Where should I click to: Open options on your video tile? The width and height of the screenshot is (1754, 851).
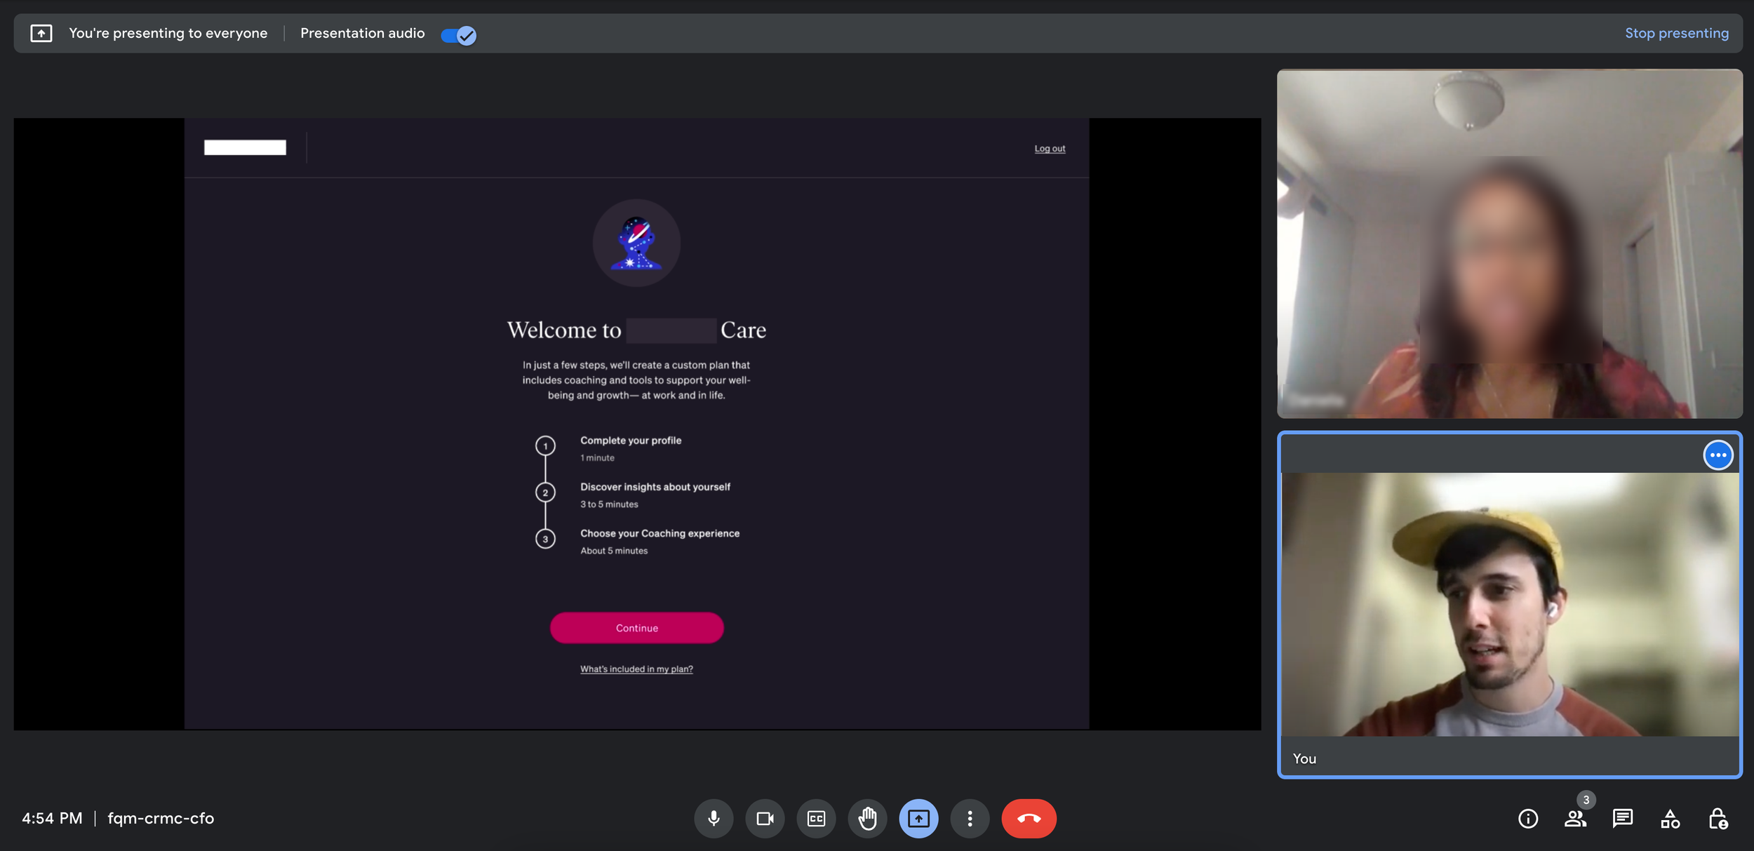pos(1718,455)
